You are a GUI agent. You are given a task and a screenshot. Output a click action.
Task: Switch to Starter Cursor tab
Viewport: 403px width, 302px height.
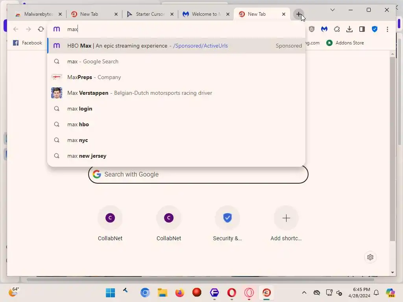(x=150, y=14)
